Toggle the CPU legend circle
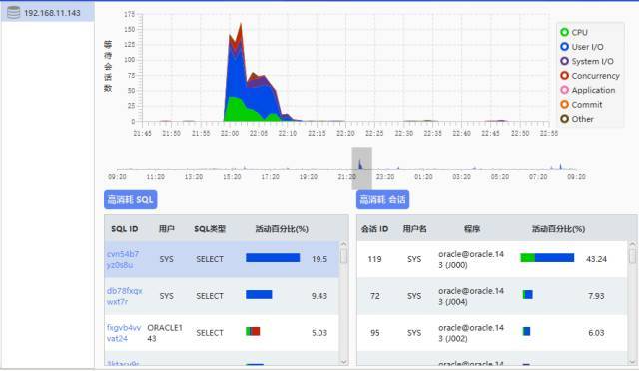Screen dimensions: 639x371 point(564,32)
